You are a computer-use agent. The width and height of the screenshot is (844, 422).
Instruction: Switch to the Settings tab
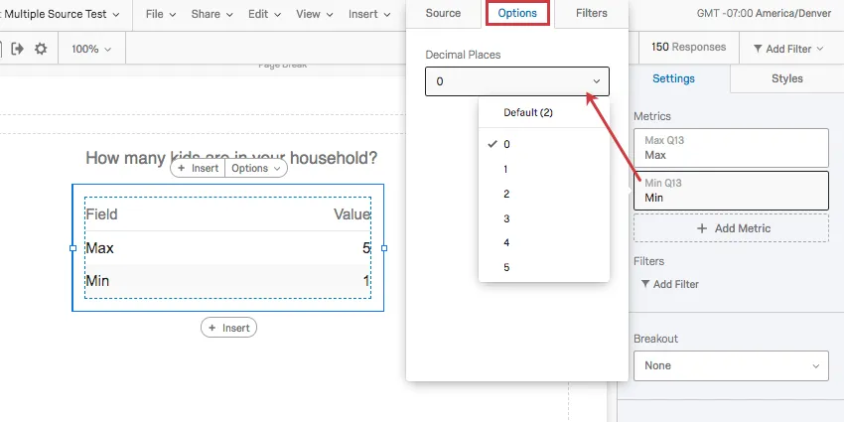673,78
